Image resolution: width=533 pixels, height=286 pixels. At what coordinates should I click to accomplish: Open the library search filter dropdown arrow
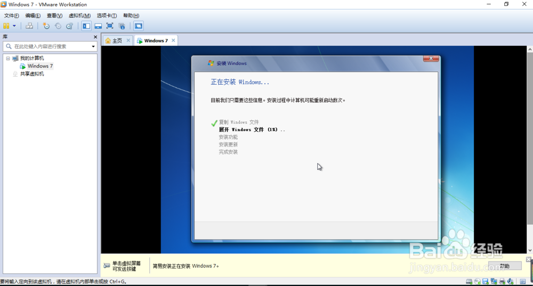tap(93, 46)
